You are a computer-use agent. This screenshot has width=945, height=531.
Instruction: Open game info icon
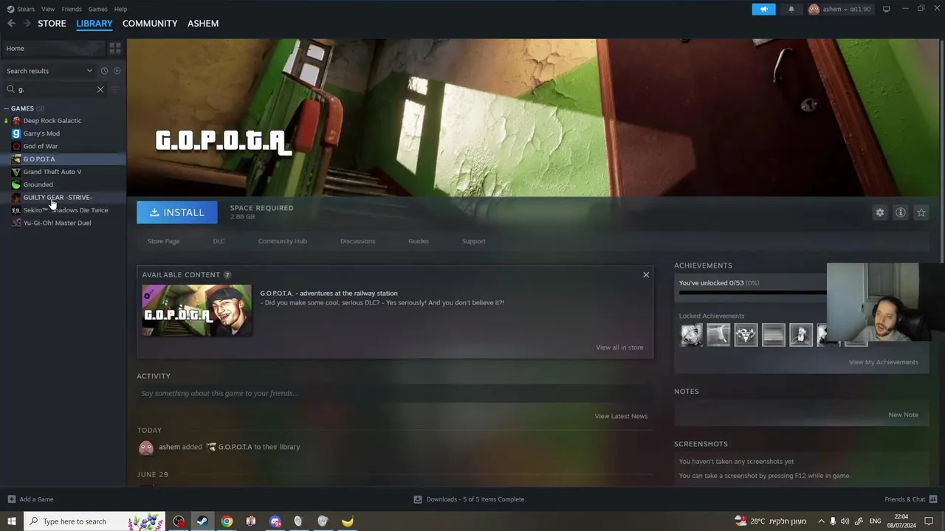pos(901,212)
